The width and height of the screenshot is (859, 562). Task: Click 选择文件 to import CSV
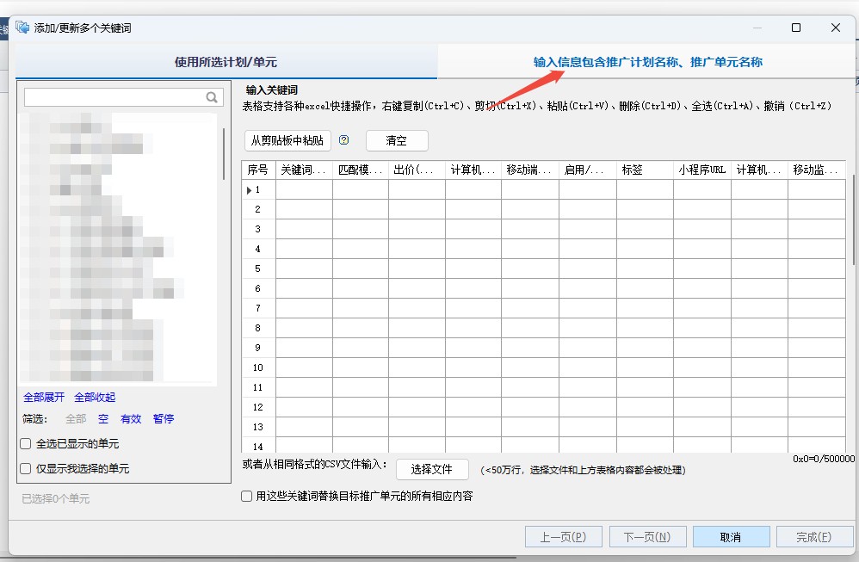pos(431,469)
